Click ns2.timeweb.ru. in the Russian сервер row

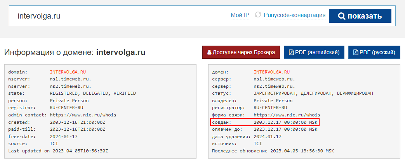coord(274,86)
